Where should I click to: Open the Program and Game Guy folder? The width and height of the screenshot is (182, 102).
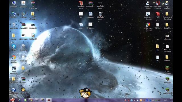167,16
